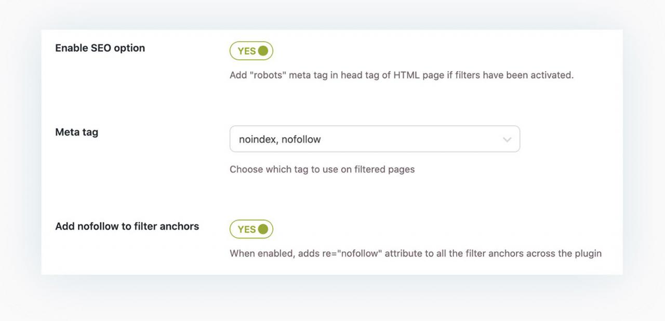Image resolution: width=665 pixels, height=321 pixels.
Task: Click green knob on Enable SEO toggle
Action: (263, 51)
